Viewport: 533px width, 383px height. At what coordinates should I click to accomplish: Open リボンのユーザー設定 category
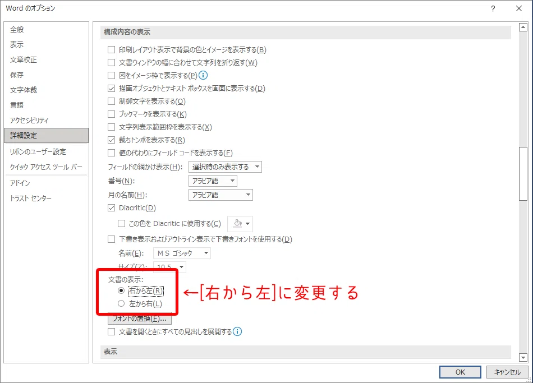pos(46,152)
